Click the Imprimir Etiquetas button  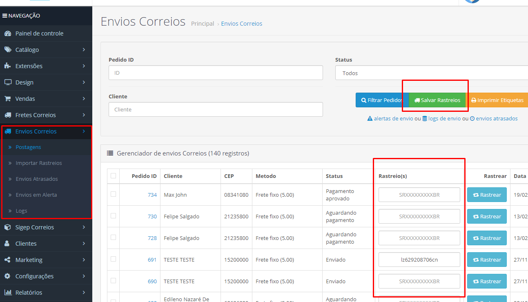(x=497, y=100)
